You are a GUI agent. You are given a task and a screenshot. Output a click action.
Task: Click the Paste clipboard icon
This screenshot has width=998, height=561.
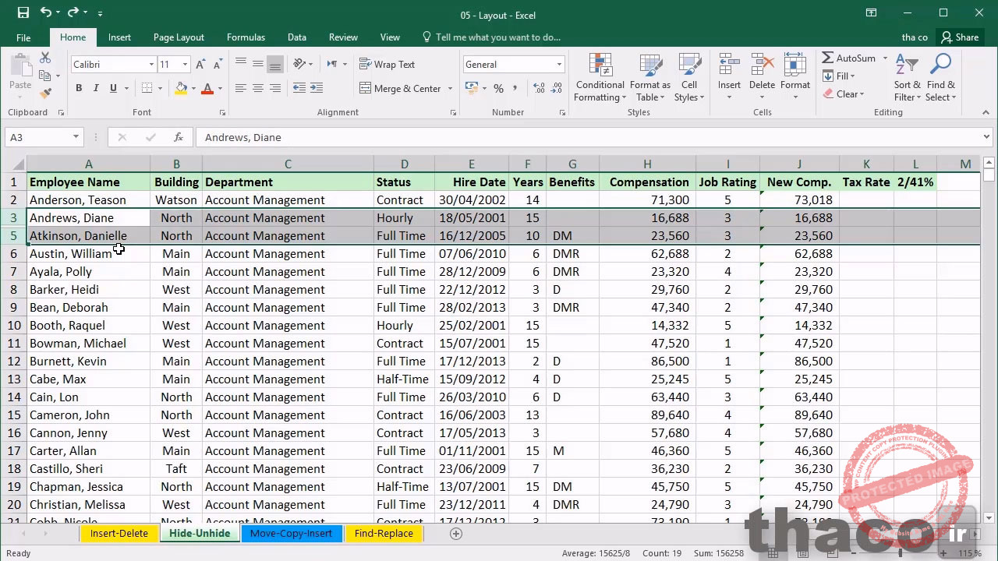click(20, 66)
